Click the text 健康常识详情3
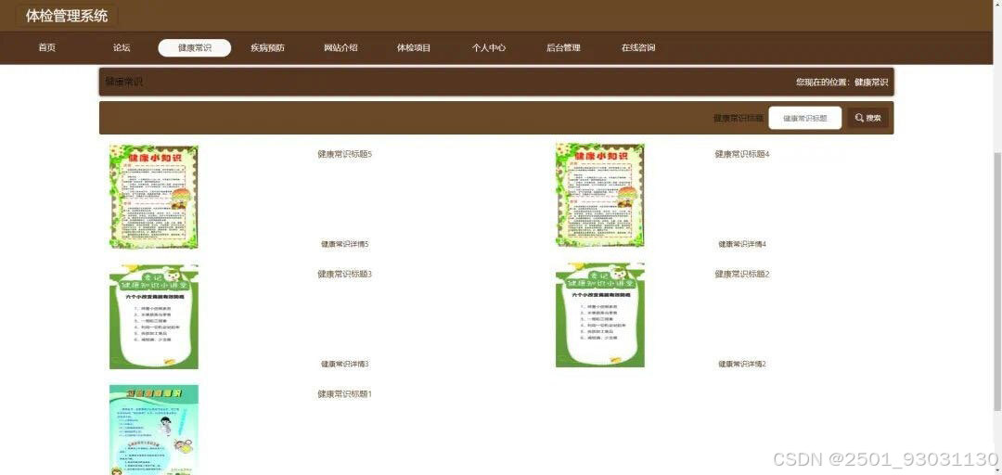Viewport: 1002px width, 475px height. coord(345,364)
